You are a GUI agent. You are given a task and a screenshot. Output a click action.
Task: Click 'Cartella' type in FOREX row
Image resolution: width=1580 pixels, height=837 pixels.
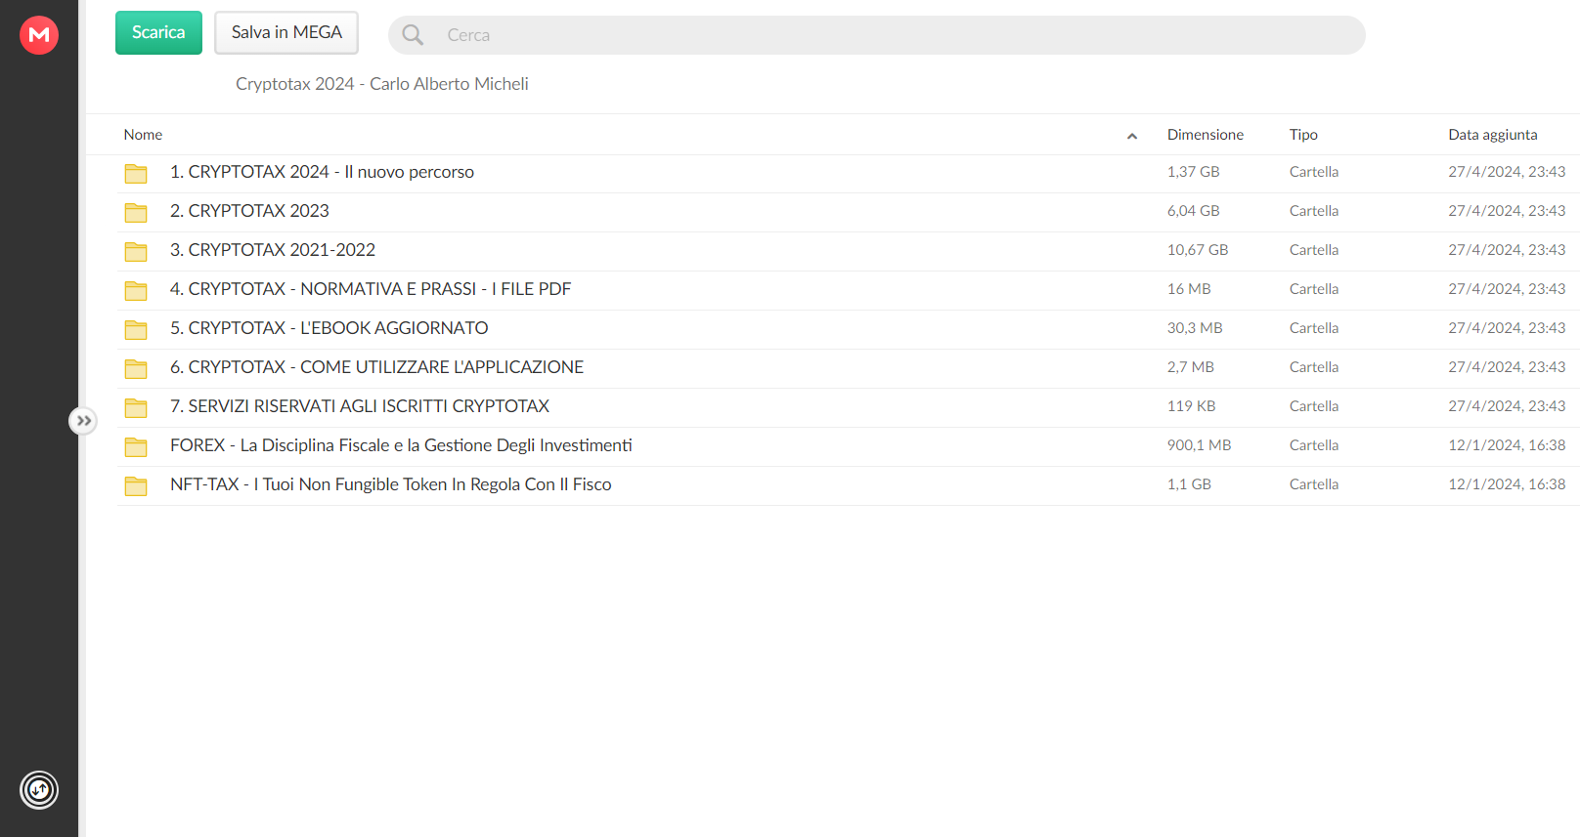(1314, 445)
